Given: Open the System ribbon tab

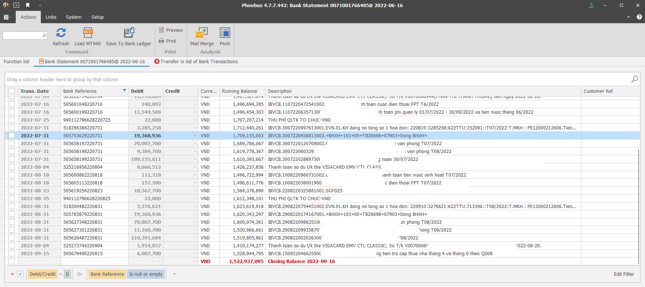Looking at the screenshot, I should click(x=74, y=17).
